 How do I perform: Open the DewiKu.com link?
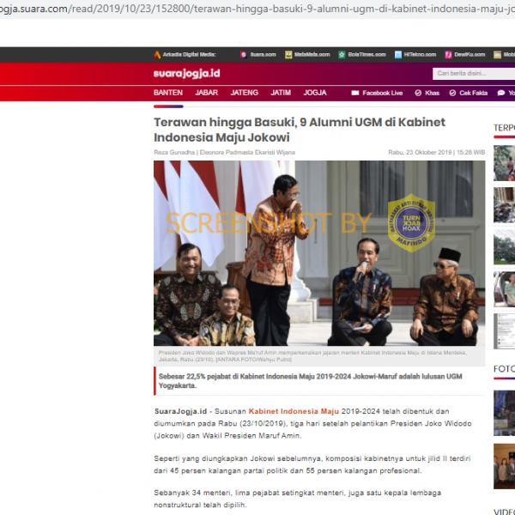pos(465,55)
